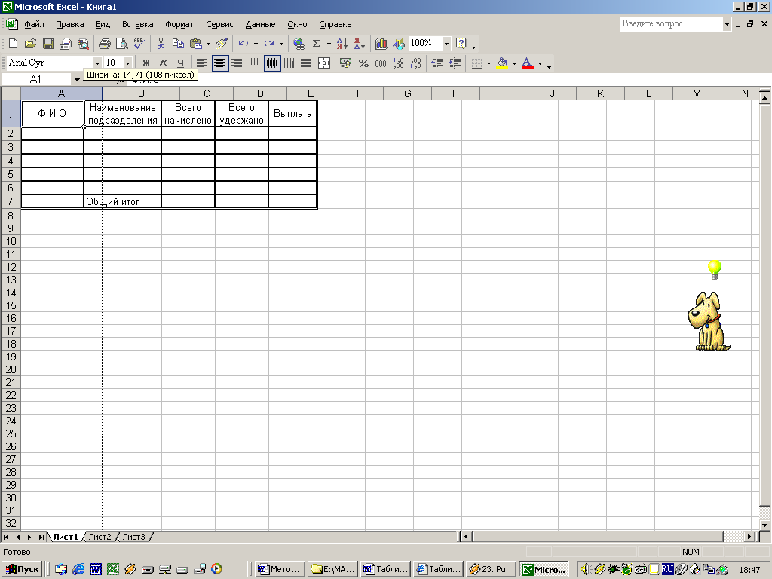Cut selection with scissors icon
772x579 pixels.
(161, 44)
